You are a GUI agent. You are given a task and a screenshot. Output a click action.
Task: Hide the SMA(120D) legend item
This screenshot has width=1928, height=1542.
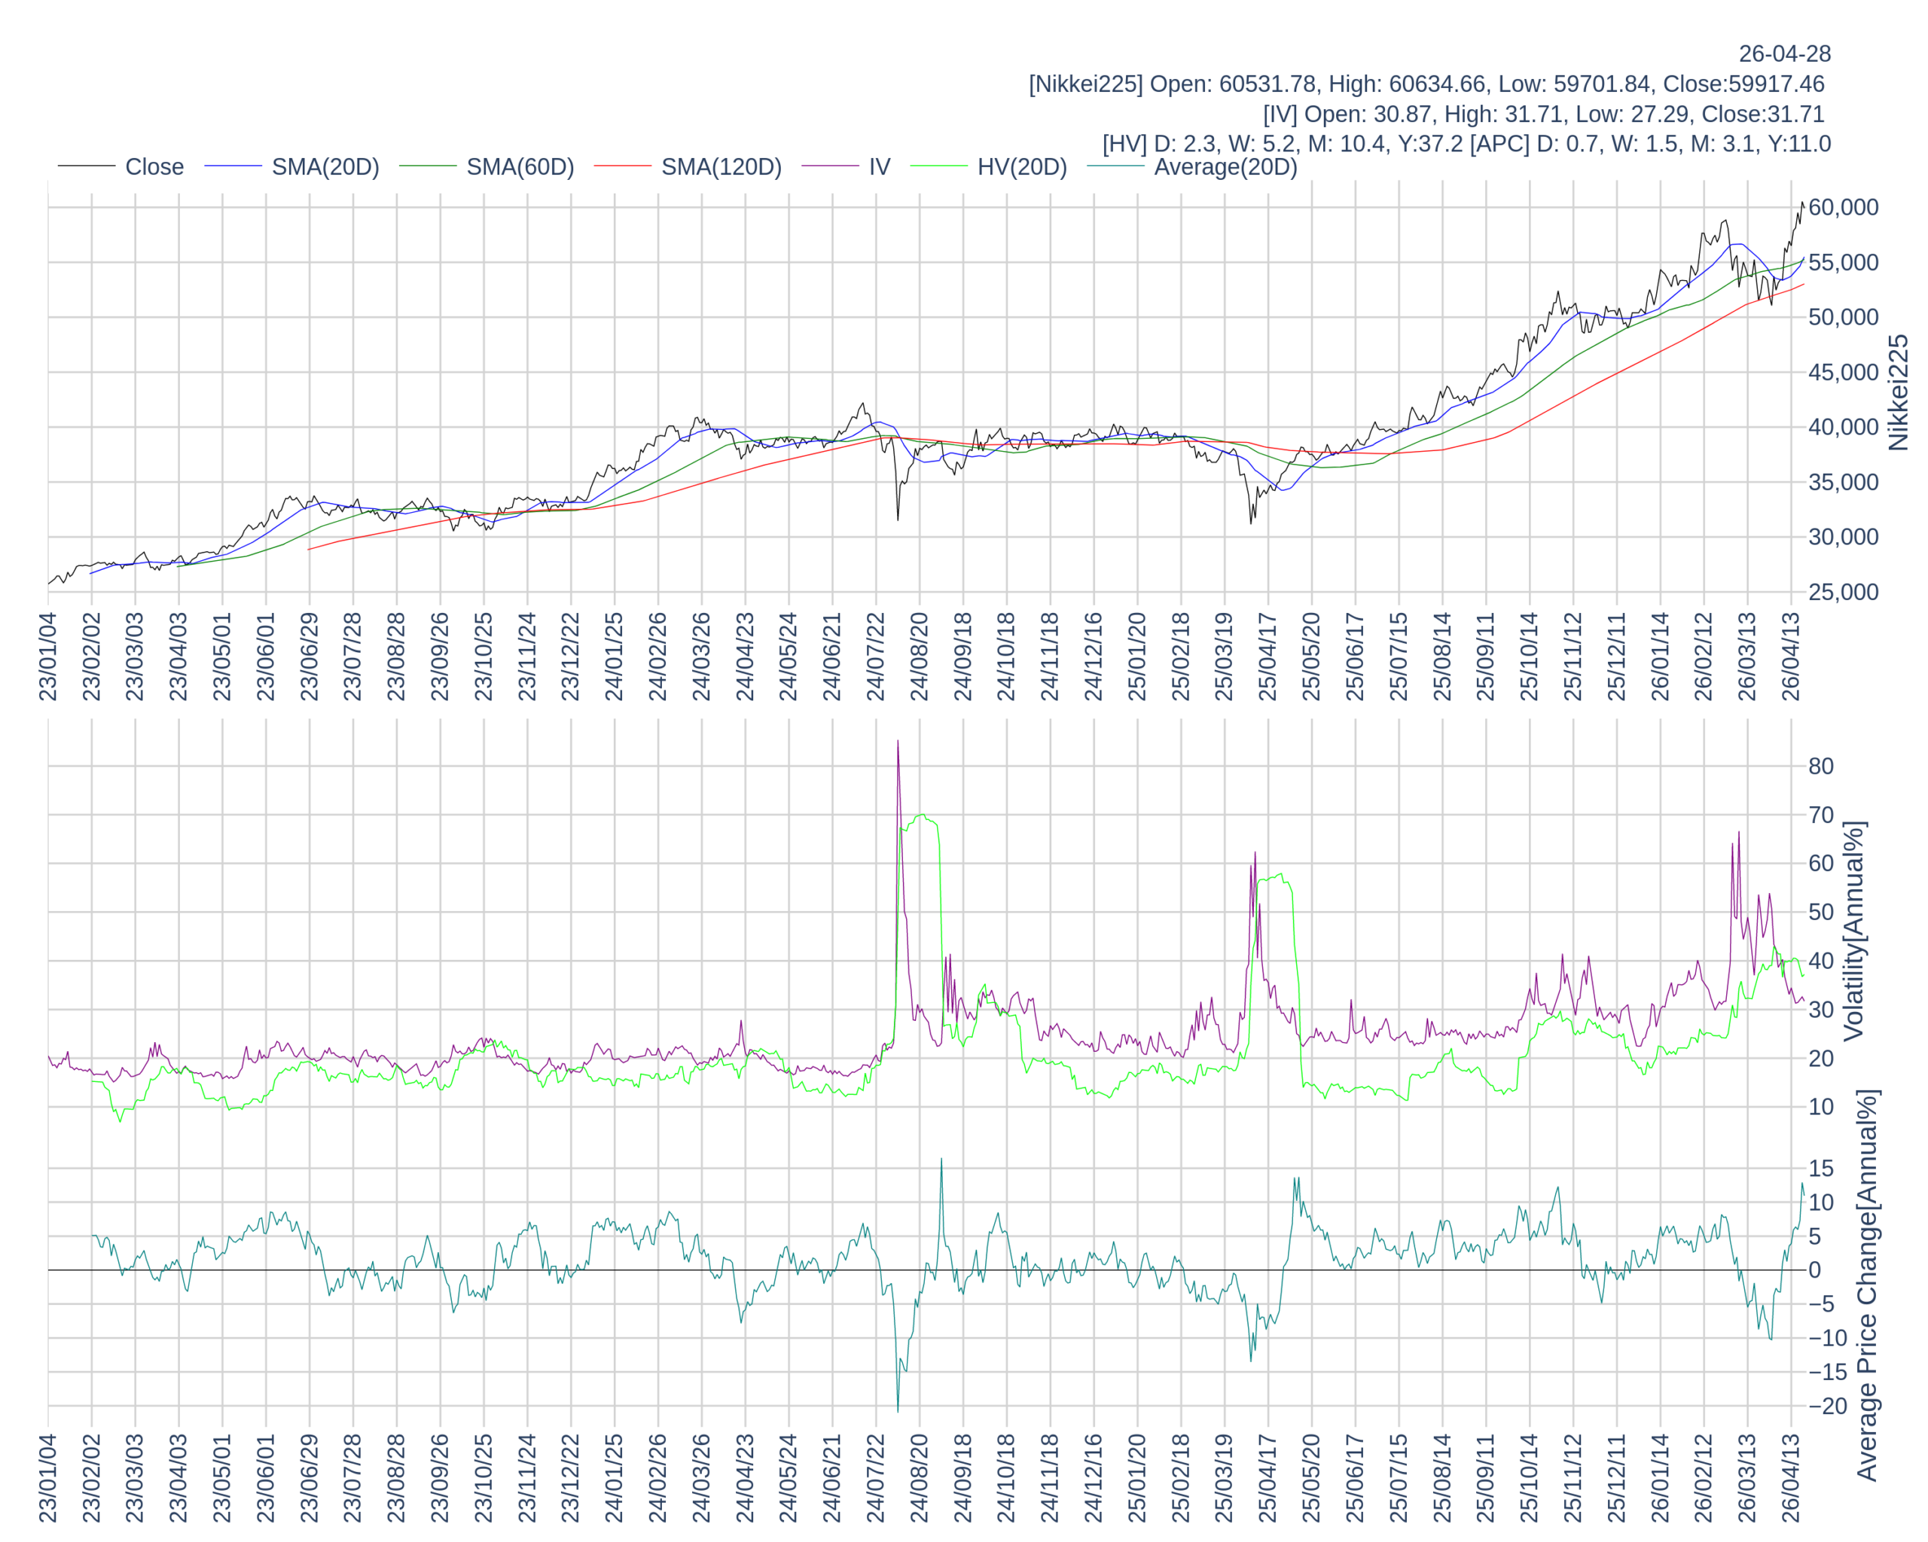[x=721, y=167]
